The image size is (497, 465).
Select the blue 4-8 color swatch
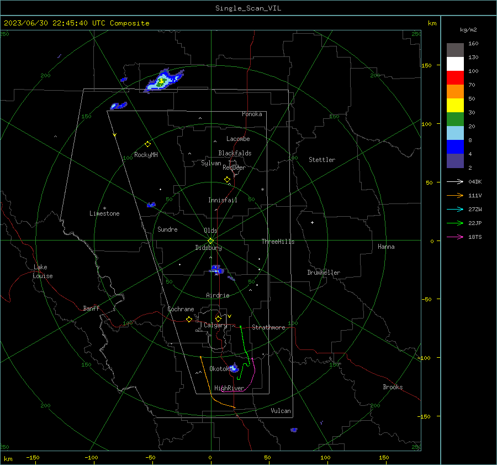[455, 147]
